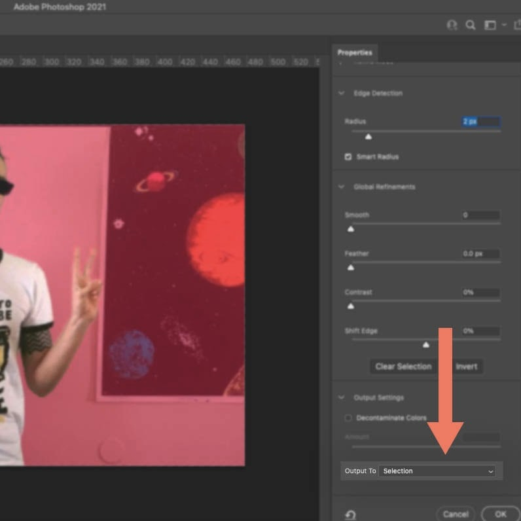Click the Shift Edge slider handle
This screenshot has height=521, width=521.
click(x=426, y=344)
